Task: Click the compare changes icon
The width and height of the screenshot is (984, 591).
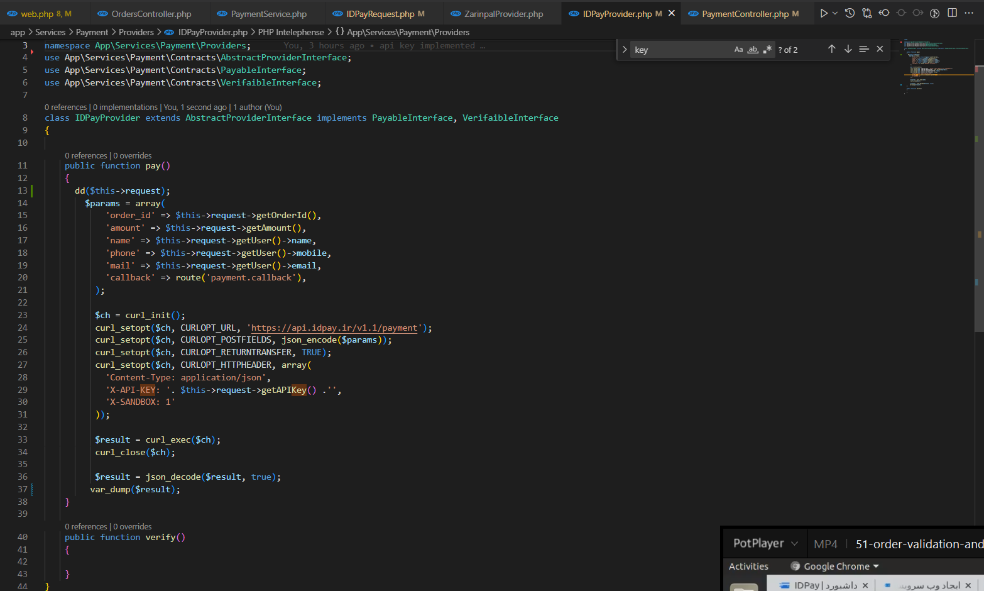Action: tap(867, 13)
